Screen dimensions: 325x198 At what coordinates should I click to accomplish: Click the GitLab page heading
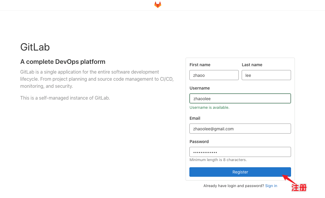point(35,47)
